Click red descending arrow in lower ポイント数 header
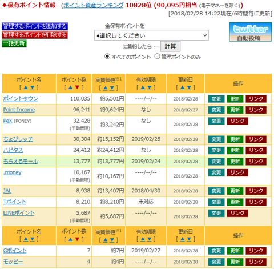 [x=77, y=239]
